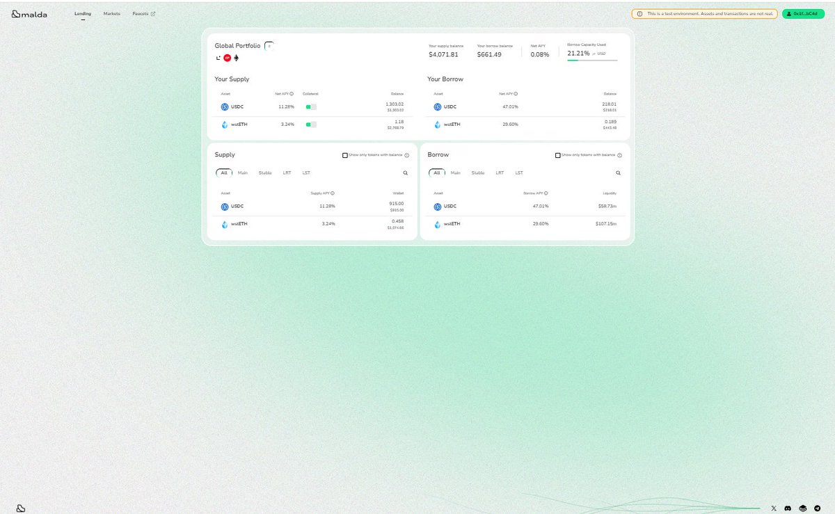The height and width of the screenshot is (514, 835).
Task: Open search in the Borrow panel
Action: click(618, 172)
